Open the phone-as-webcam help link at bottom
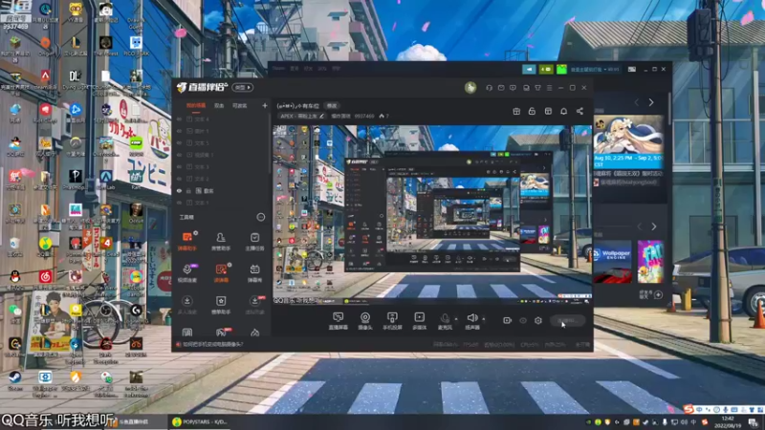This screenshot has width=765, height=430. pos(209,344)
